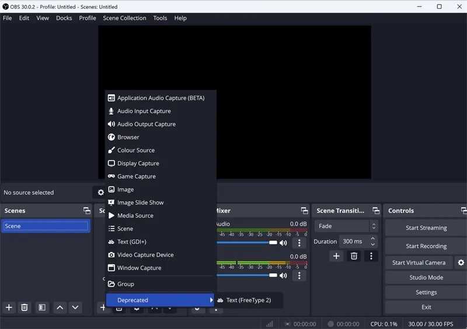Viewport: 467px width, 329px height.
Task: Open transition properties three-dot menu
Action: click(x=371, y=256)
